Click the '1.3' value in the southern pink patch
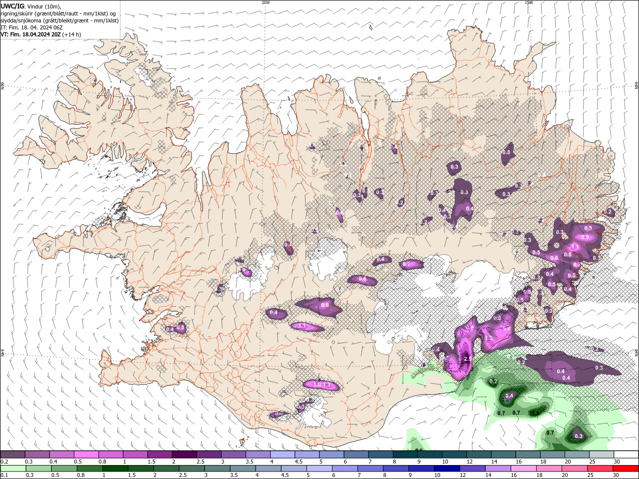 click(x=326, y=385)
